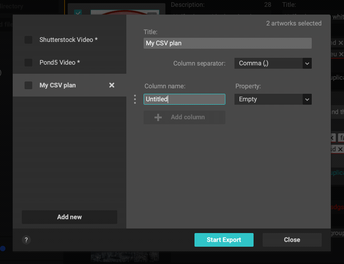Click into the Title text field
The height and width of the screenshot is (264, 344).
click(227, 43)
